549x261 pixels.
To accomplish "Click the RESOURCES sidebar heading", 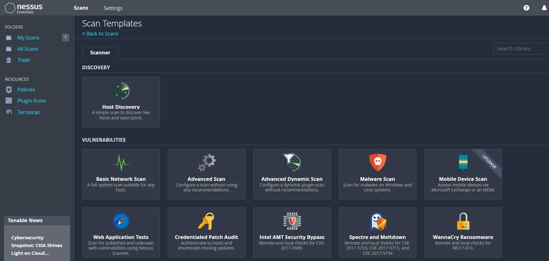I will [x=17, y=79].
